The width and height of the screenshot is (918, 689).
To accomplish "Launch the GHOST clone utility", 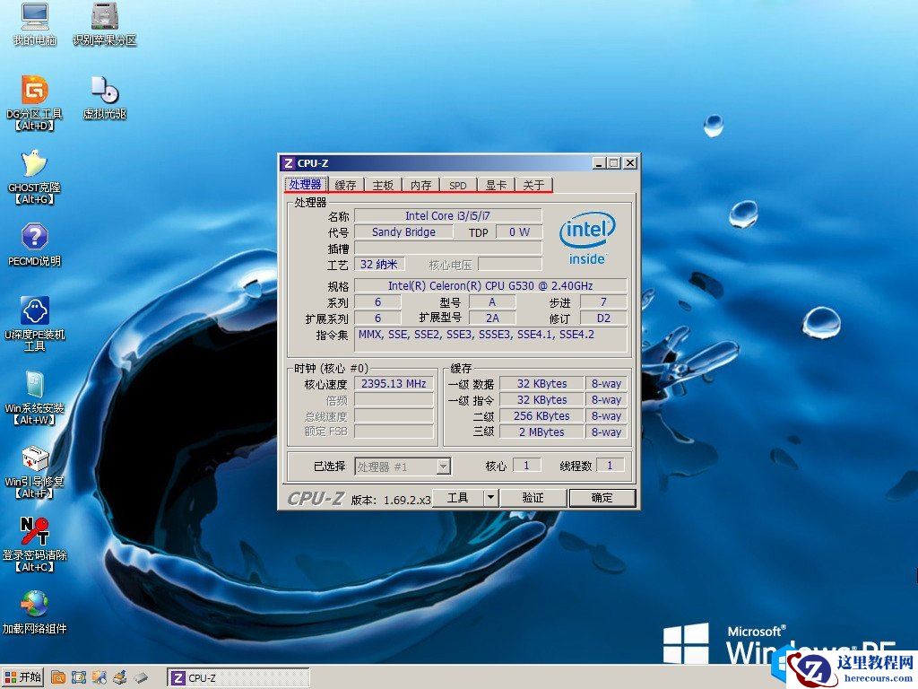I will [33, 170].
